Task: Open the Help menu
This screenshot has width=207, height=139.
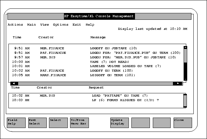Action: point(90,25)
